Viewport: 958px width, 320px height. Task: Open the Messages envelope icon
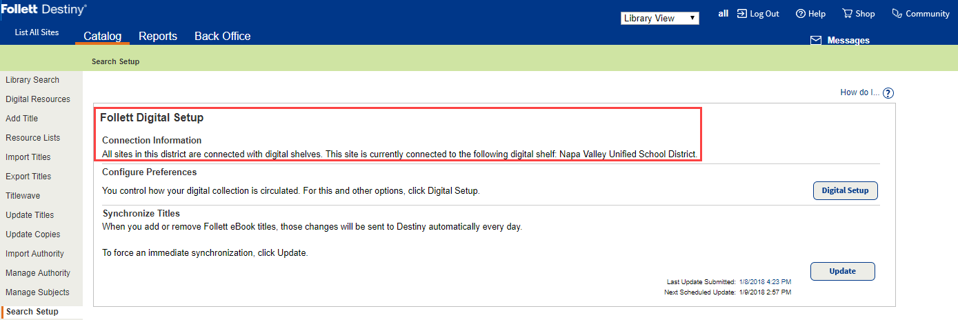pos(816,41)
